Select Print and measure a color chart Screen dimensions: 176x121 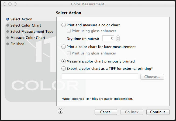(x=64, y=25)
